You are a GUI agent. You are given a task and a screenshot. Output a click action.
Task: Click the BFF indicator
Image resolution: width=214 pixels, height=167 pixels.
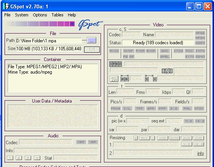click(151, 109)
